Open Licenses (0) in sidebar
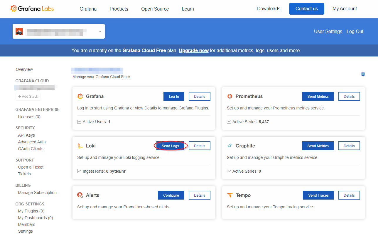378x242 pixels. tap(29, 117)
